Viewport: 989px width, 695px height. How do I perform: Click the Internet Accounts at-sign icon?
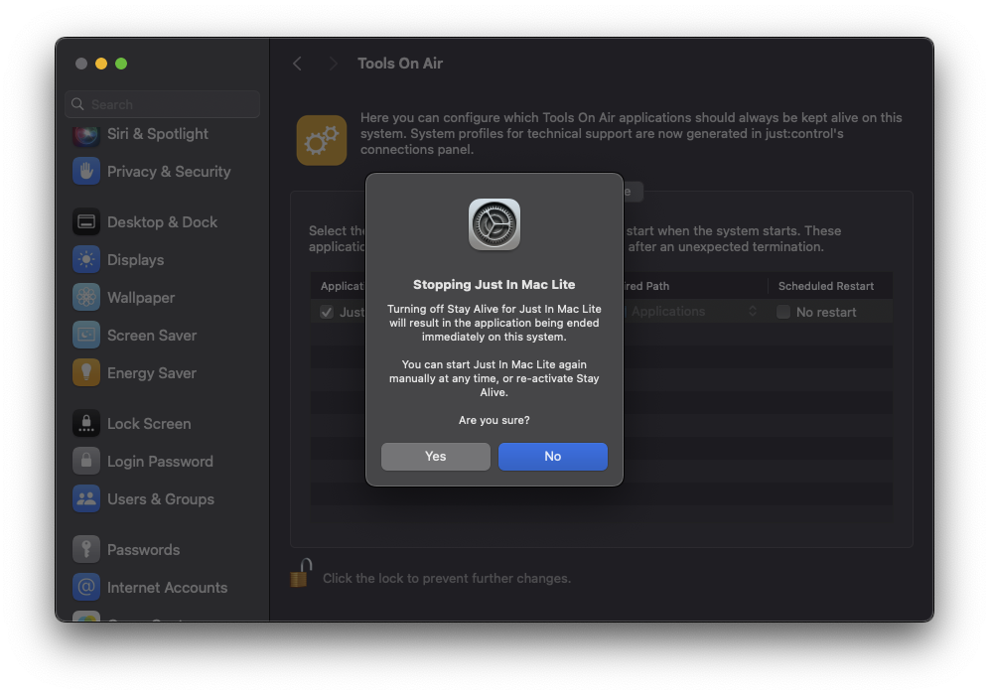86,588
